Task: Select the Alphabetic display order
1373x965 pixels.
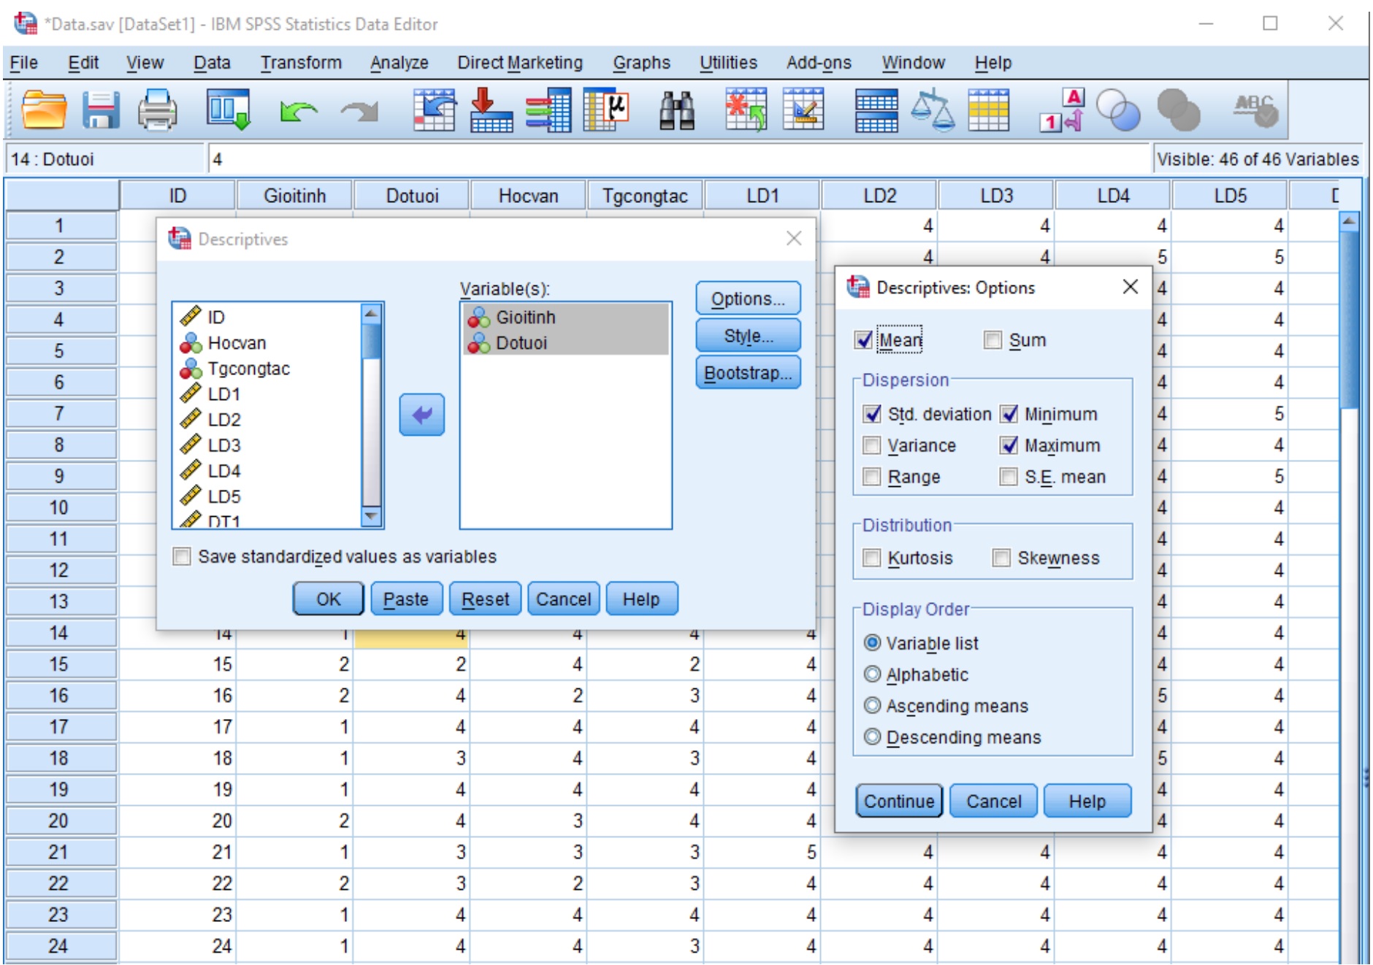Action: pos(872,674)
